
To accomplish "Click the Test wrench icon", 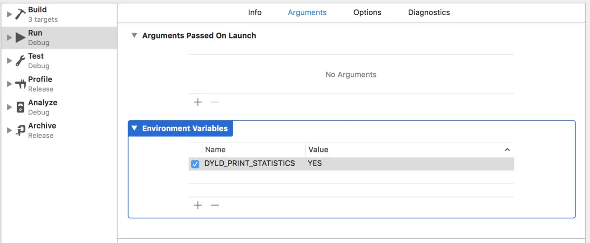I will 20,61.
